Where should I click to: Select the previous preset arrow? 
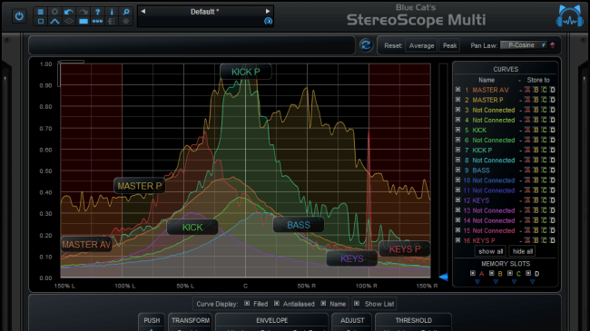click(143, 11)
